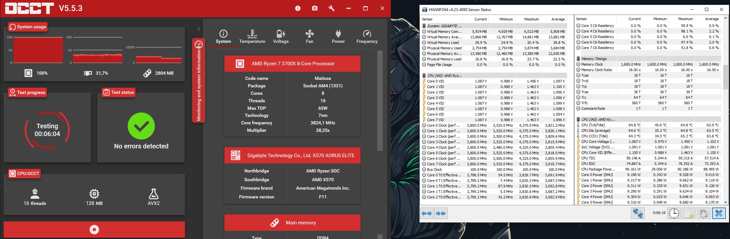730x239 pixels.
Task: Click HWiNFO expand columns arrows button
Action: (427, 213)
